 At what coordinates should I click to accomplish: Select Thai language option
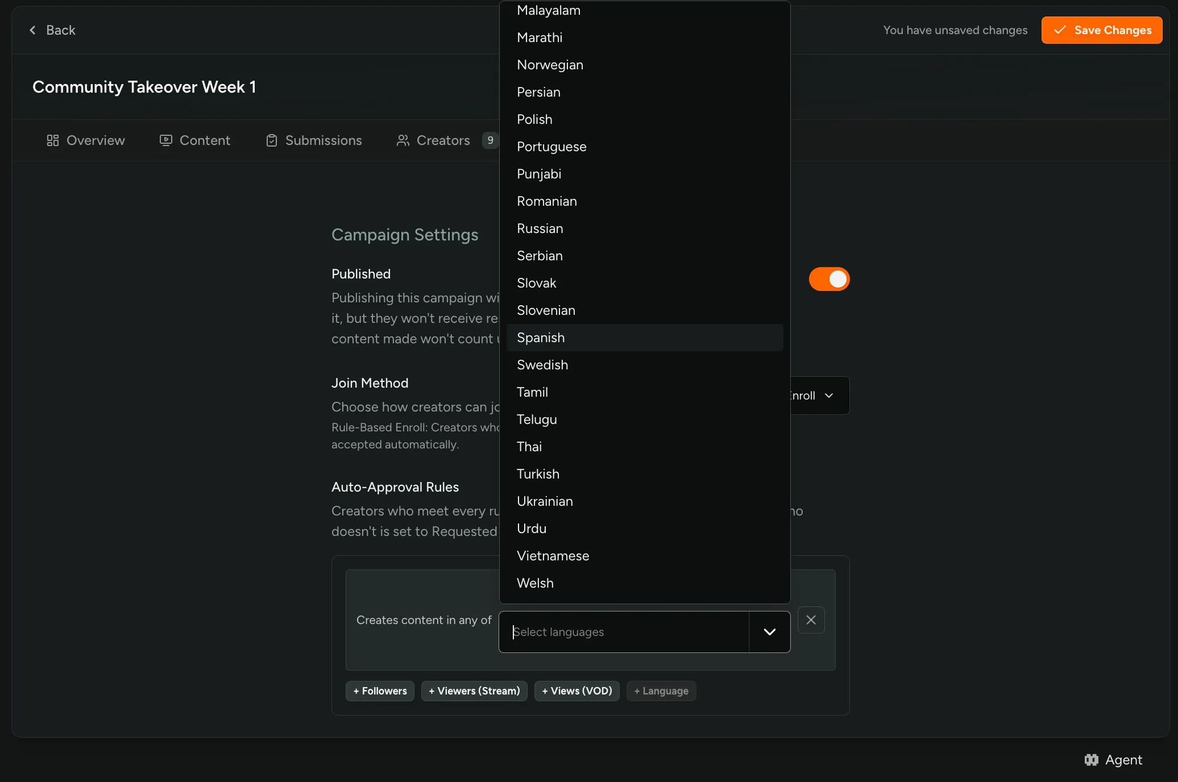point(645,447)
